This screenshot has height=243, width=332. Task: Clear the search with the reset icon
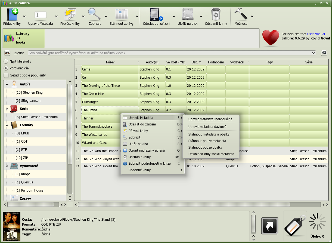[x=324, y=53]
